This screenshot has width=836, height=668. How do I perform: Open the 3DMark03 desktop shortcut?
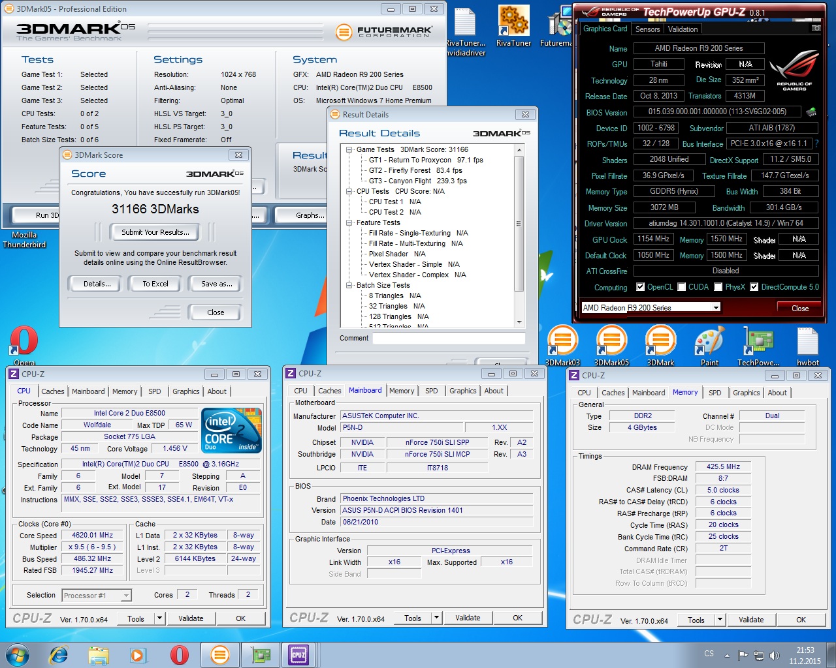point(562,346)
